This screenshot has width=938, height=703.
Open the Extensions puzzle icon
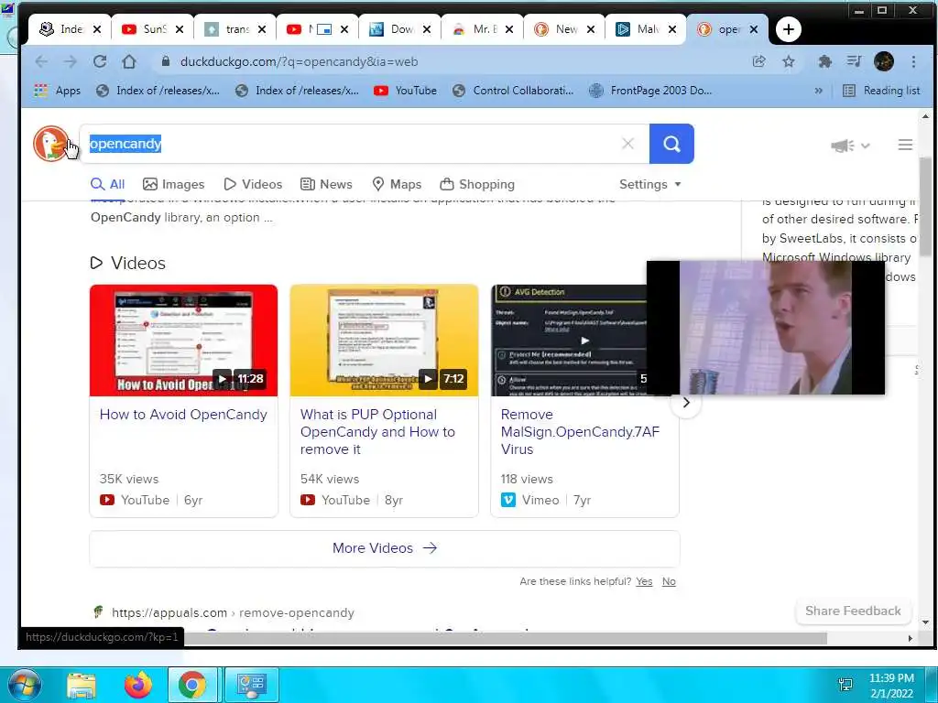[x=825, y=61]
